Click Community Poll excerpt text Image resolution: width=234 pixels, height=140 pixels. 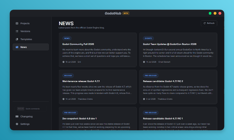coord(97,53)
